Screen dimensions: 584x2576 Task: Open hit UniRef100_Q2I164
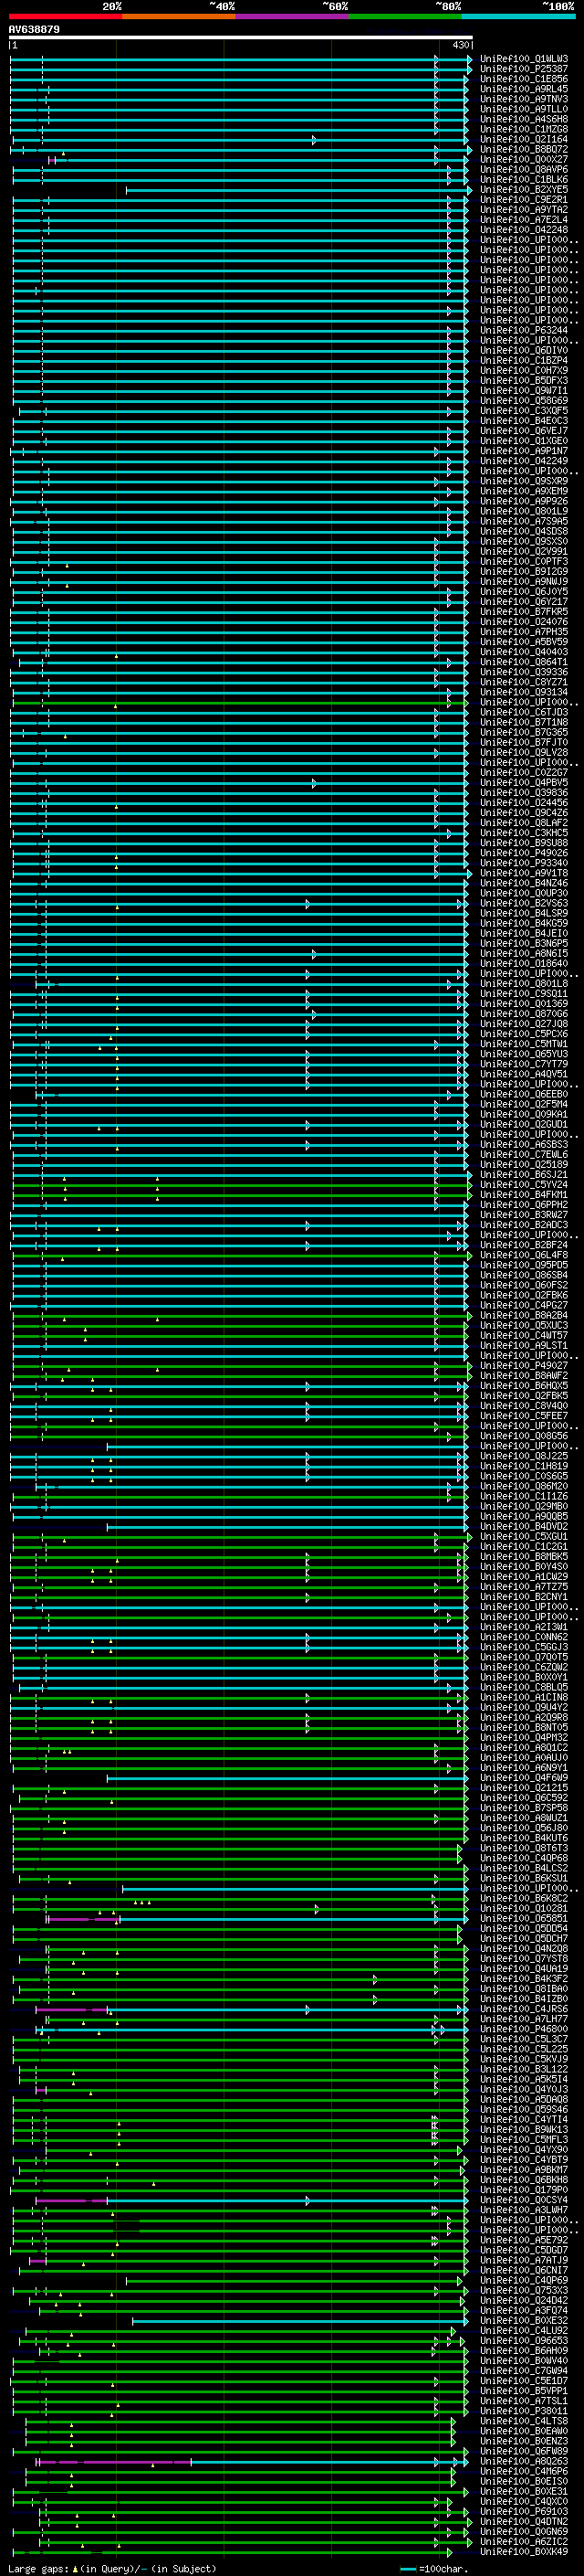(x=524, y=139)
